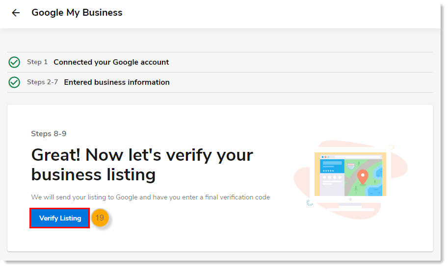Open Step 1 Connected your Google account row
This screenshot has width=448, height=268.
tap(220, 62)
